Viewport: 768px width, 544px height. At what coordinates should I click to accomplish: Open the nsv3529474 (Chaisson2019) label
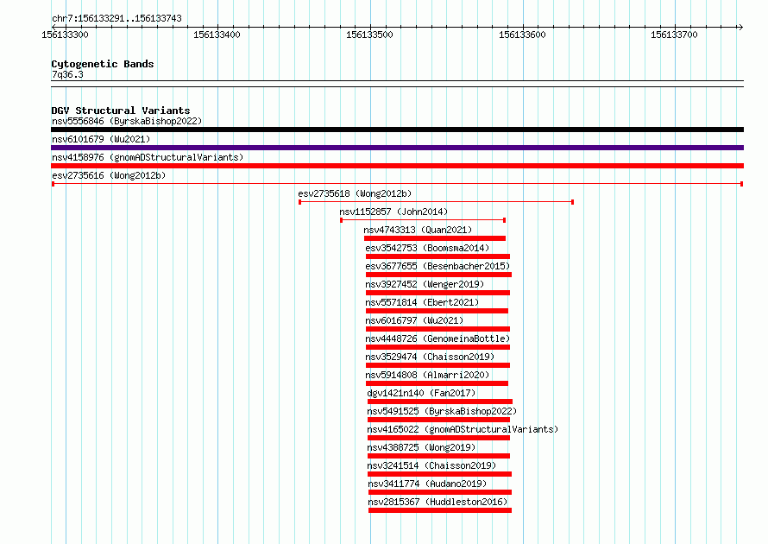pyautogui.click(x=430, y=357)
